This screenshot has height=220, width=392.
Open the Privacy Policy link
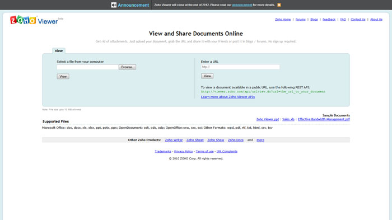183,151
